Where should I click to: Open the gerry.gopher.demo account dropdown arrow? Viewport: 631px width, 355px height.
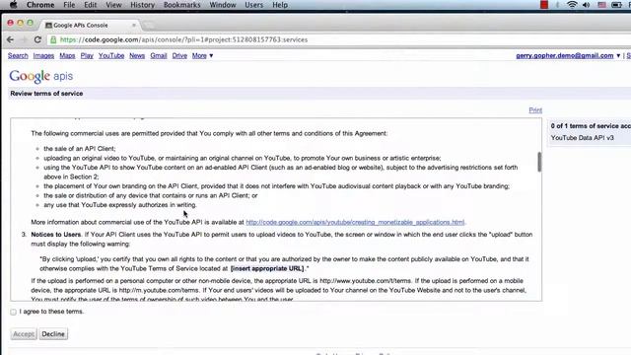tap(618, 55)
